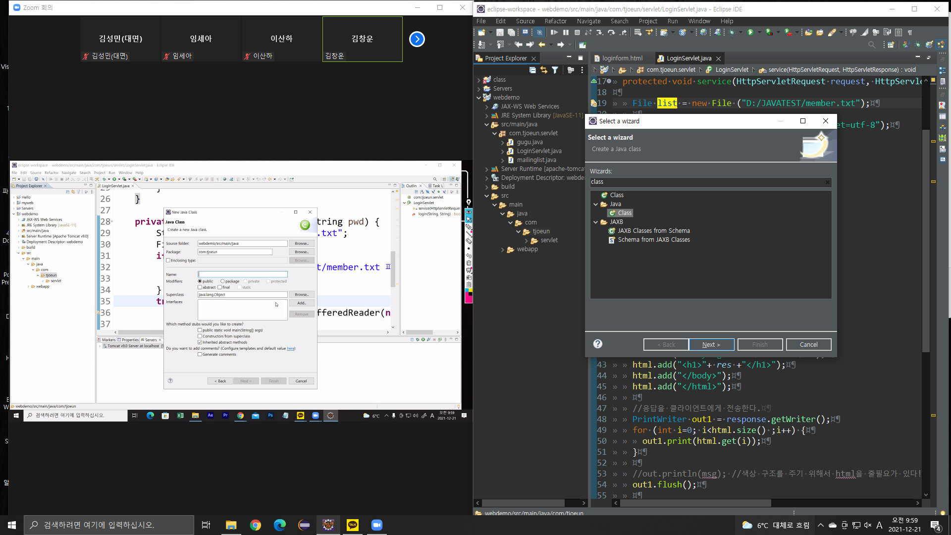Click the Debug bug icon in toolbar

(x=732, y=32)
